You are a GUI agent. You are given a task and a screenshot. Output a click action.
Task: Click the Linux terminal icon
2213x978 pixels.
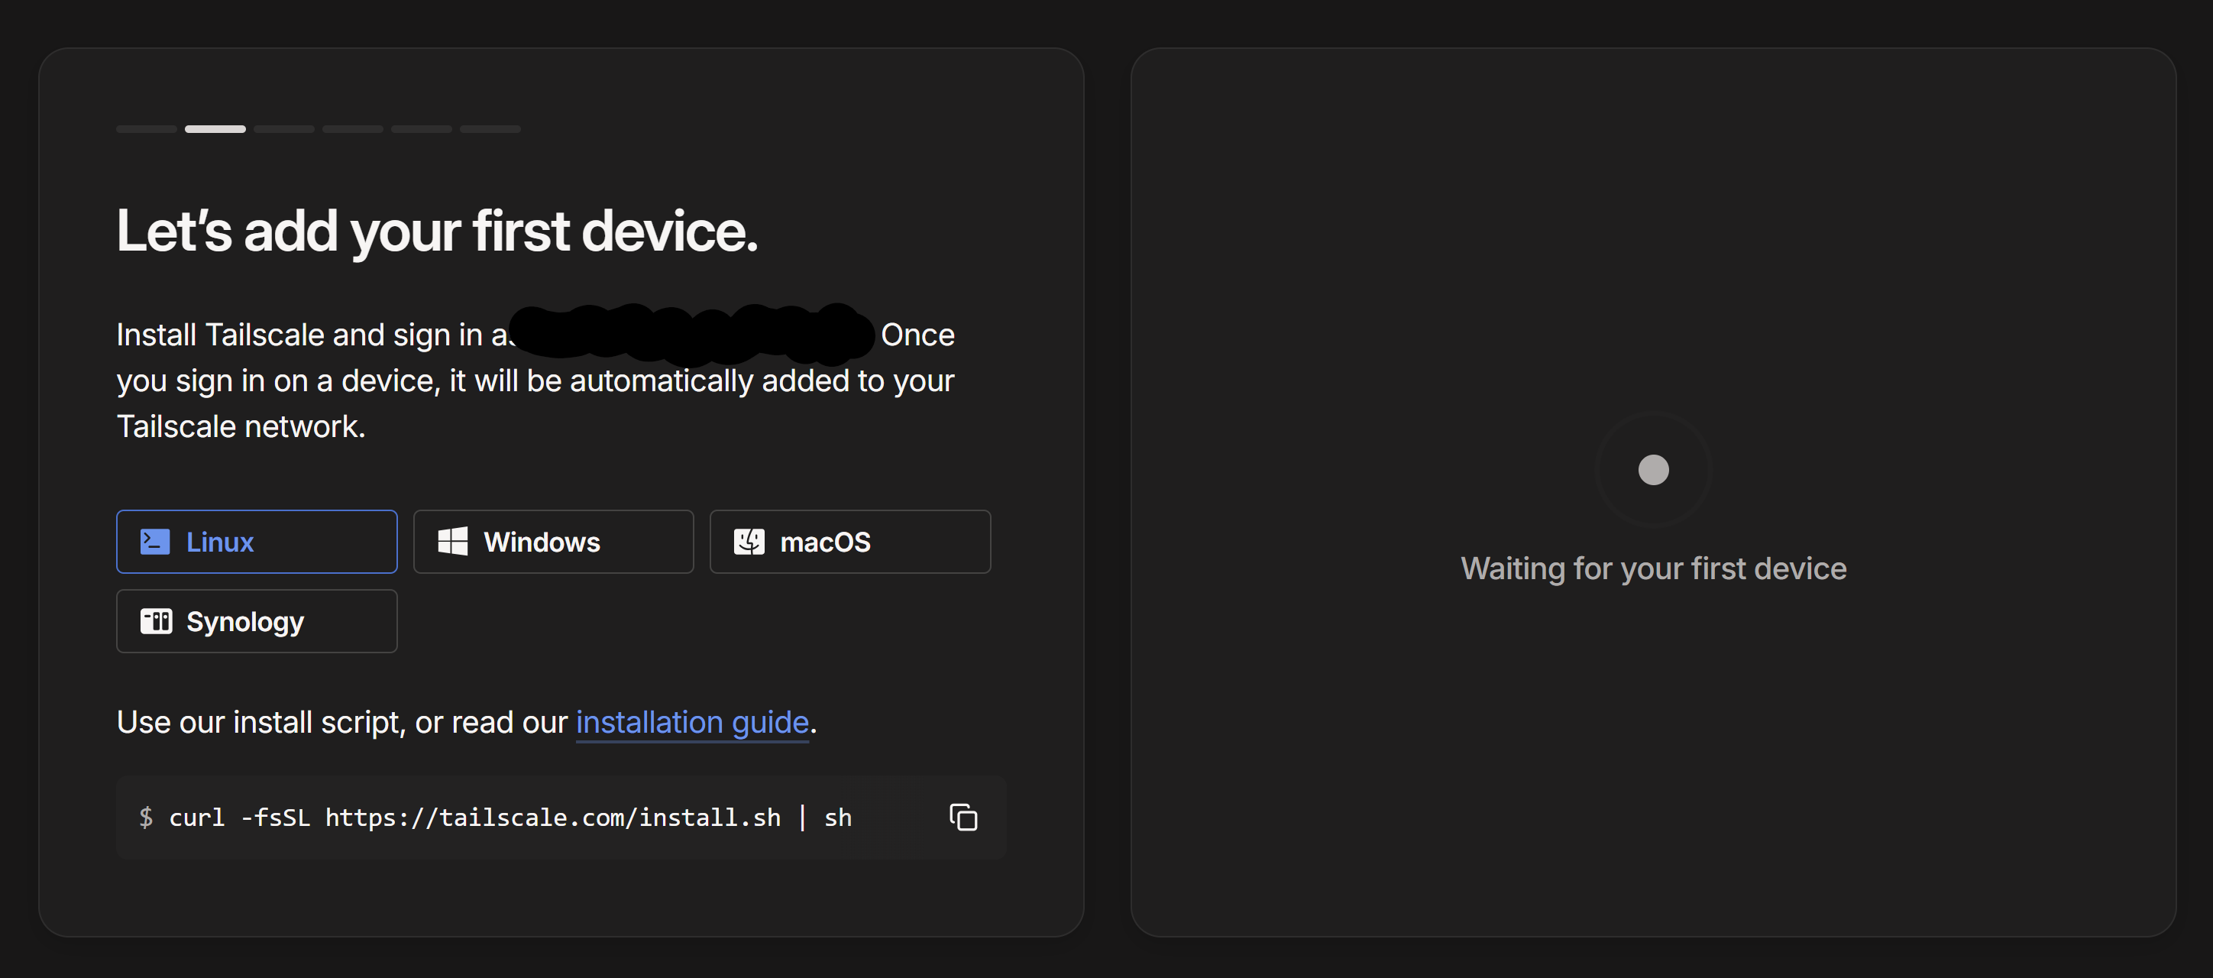coord(154,542)
